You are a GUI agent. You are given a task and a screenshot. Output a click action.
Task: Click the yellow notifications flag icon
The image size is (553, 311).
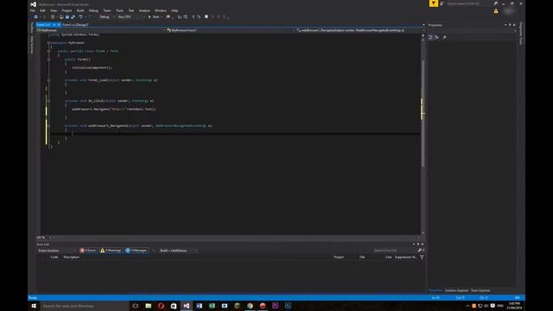tap(434, 3)
